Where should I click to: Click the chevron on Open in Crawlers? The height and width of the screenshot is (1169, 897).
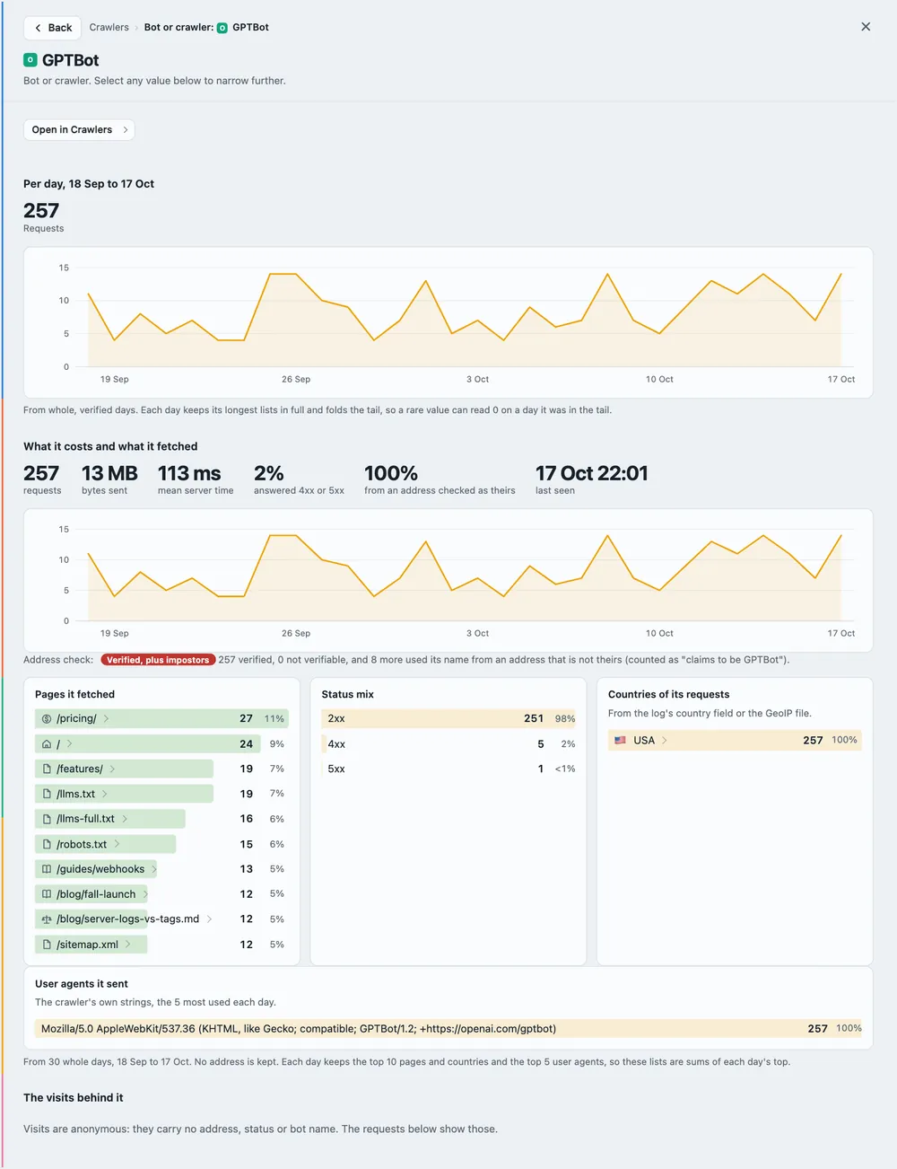(125, 130)
